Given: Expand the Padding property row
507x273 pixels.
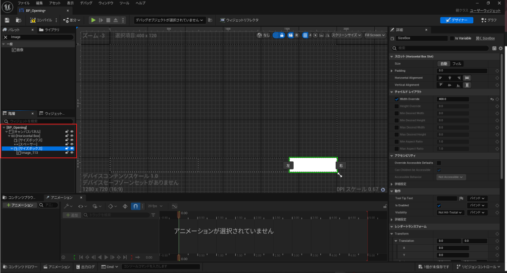Looking at the screenshot, I should pos(392,71).
